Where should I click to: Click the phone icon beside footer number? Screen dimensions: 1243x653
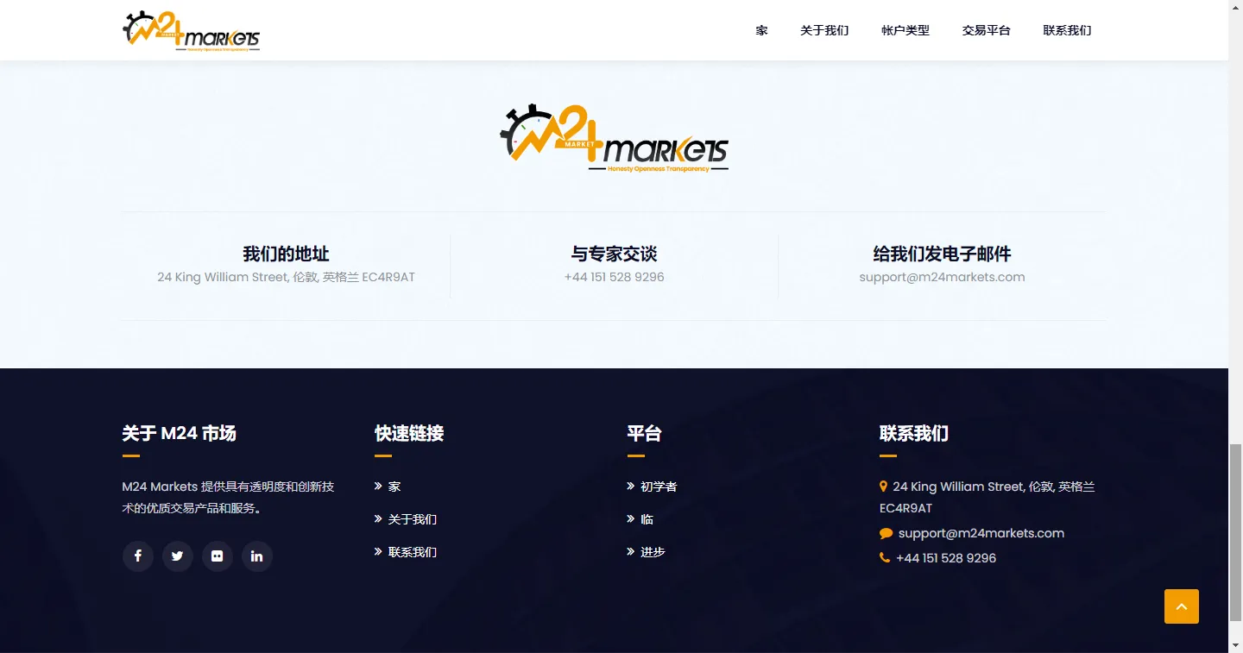point(885,558)
